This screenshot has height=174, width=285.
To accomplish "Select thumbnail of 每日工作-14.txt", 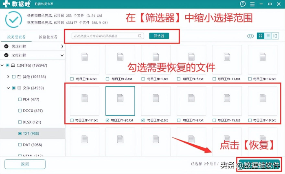I will pos(263,60).
